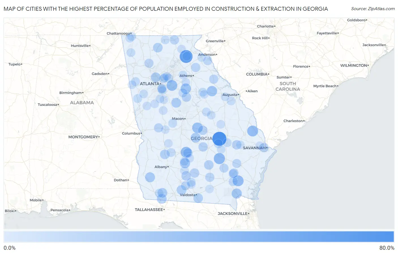398x254 pixels.
Task: Click the Biloxi label
Action: pyautogui.click(x=10, y=211)
